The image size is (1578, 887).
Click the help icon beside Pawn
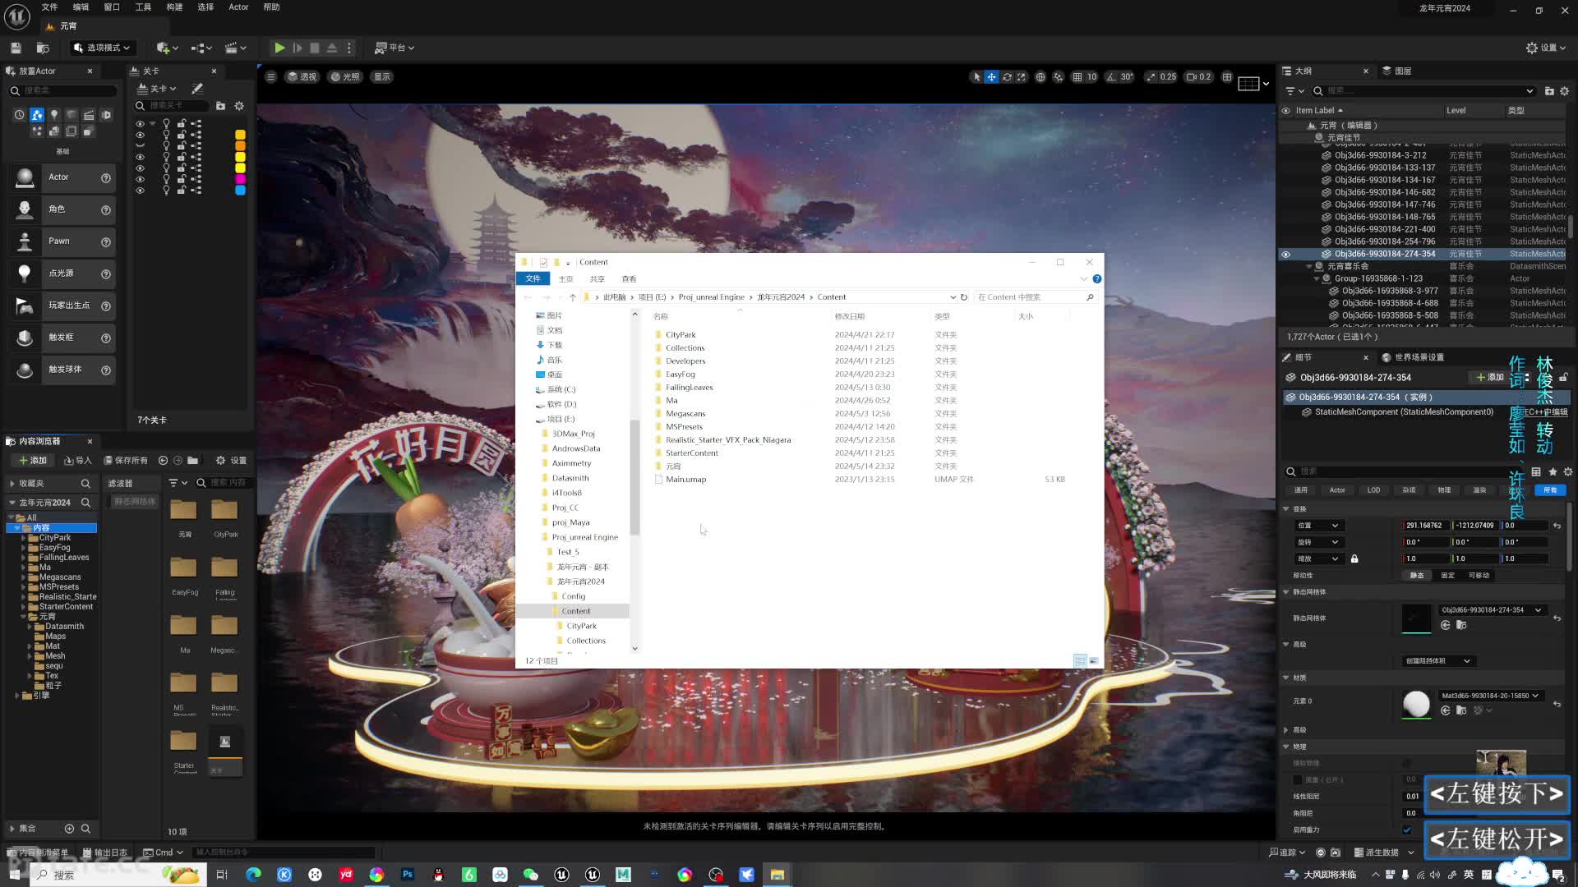click(106, 241)
